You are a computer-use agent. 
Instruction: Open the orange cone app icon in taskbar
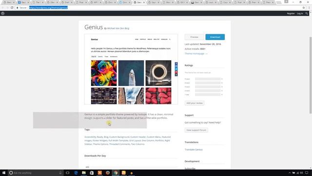(132, 173)
